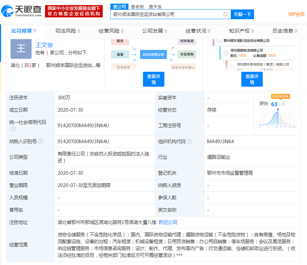This screenshot has width=307, height=265.
Task: Open the 公司背景 tab
Action: 24,31
